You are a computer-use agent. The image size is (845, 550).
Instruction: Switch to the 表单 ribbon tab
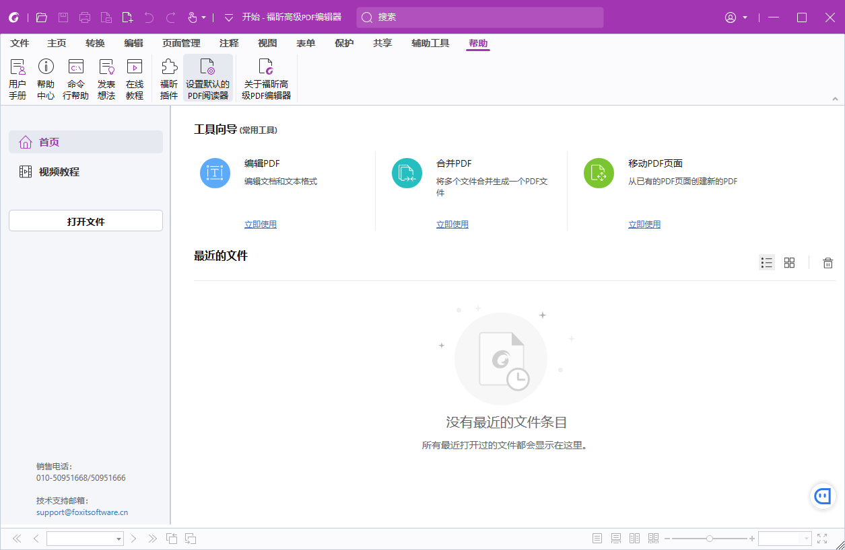(x=306, y=43)
